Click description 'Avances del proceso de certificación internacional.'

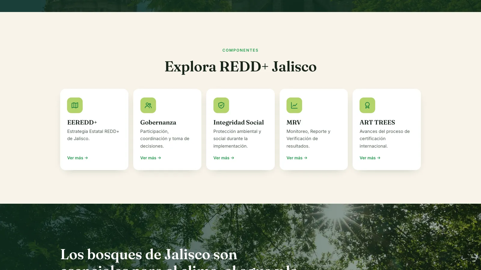pos(384,139)
